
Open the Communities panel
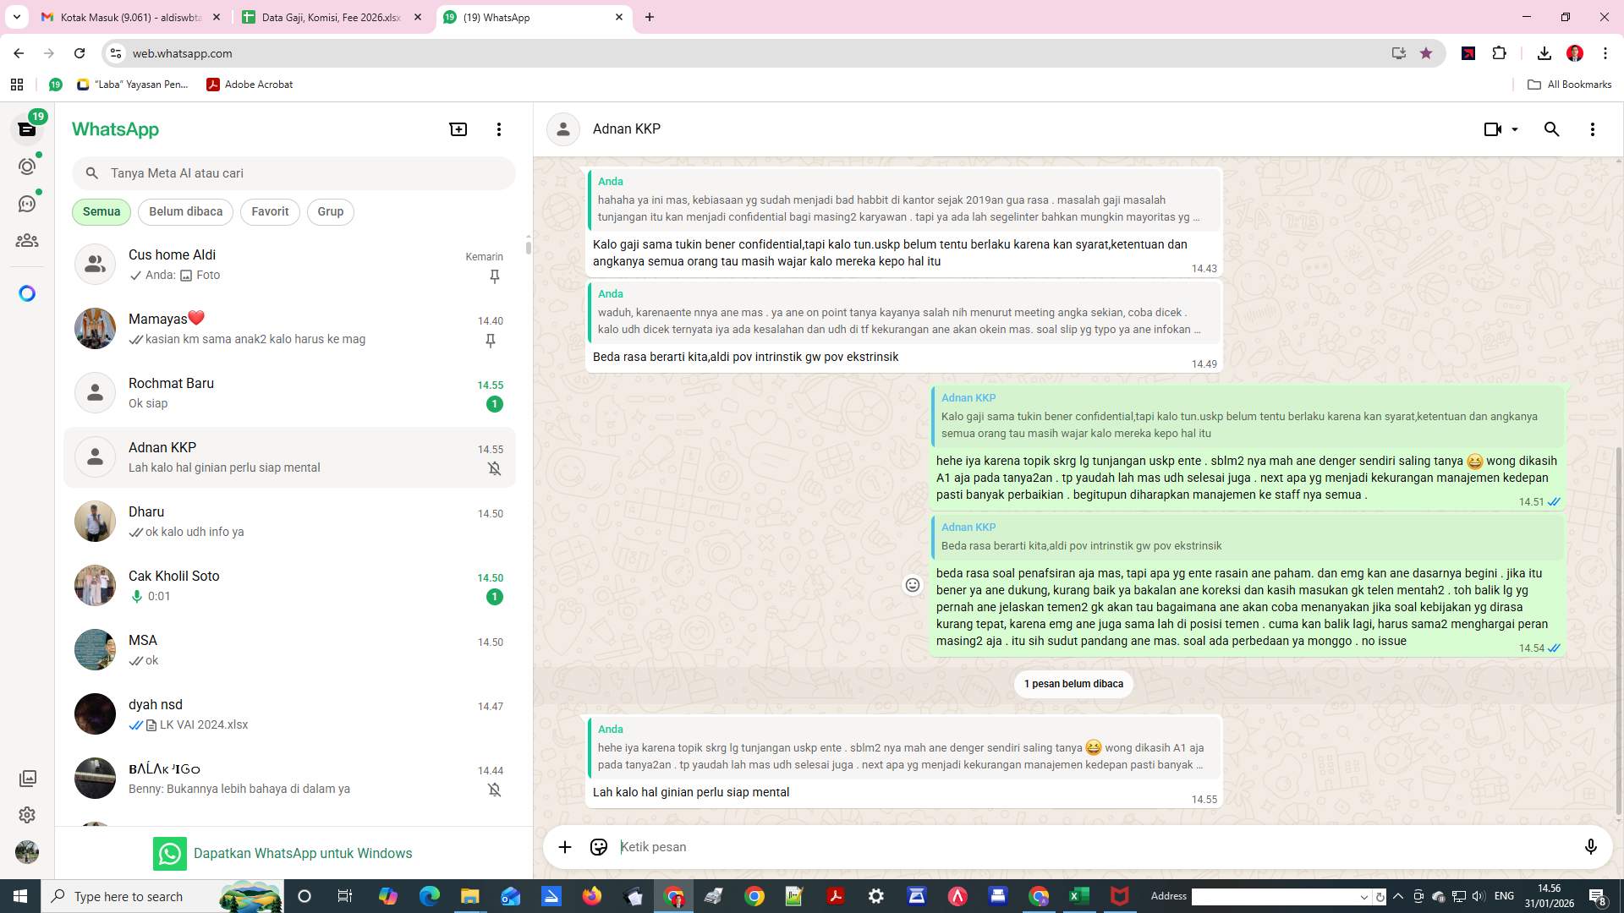[x=27, y=240]
